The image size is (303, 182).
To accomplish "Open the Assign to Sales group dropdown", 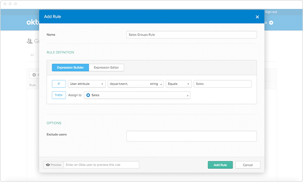I will click(137, 95).
